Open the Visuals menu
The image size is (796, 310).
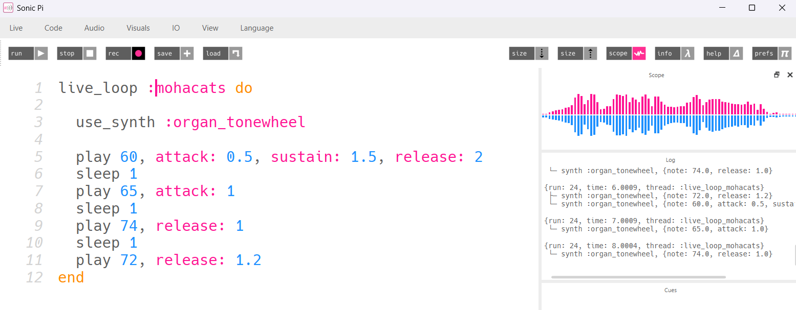click(138, 28)
